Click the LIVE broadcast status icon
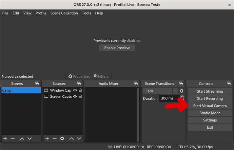Screen dimensions: 234x150 point(110,147)
